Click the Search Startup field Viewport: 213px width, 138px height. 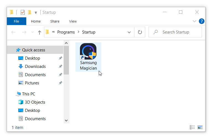(x=175, y=32)
